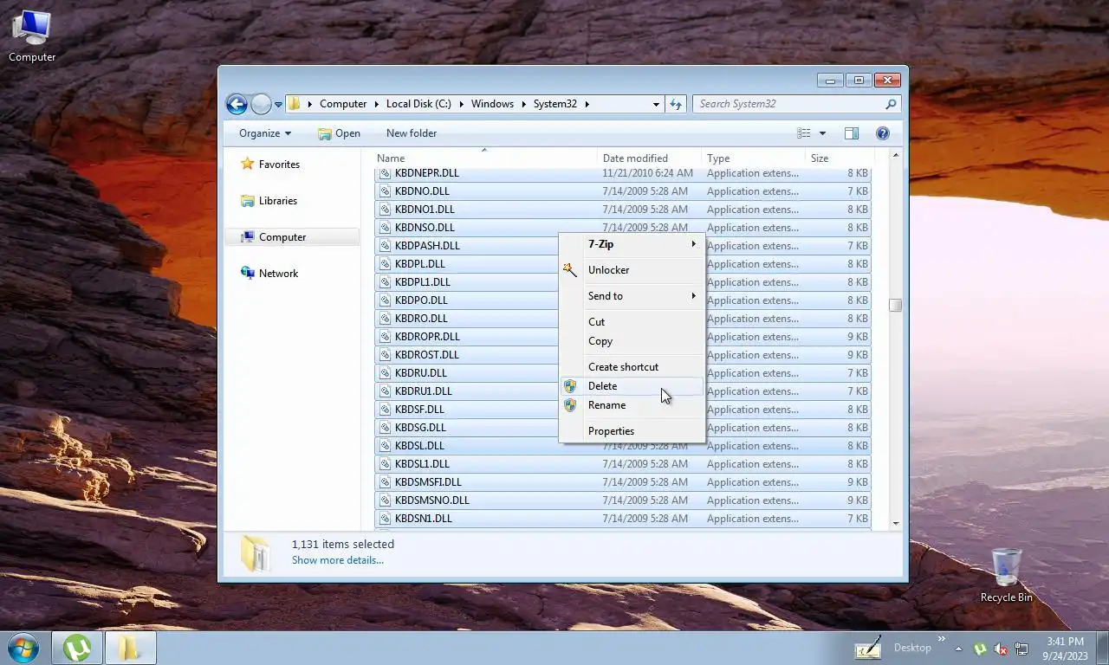The image size is (1109, 665).
Task: Choose Unlocker from context menu
Action: [x=632, y=270]
